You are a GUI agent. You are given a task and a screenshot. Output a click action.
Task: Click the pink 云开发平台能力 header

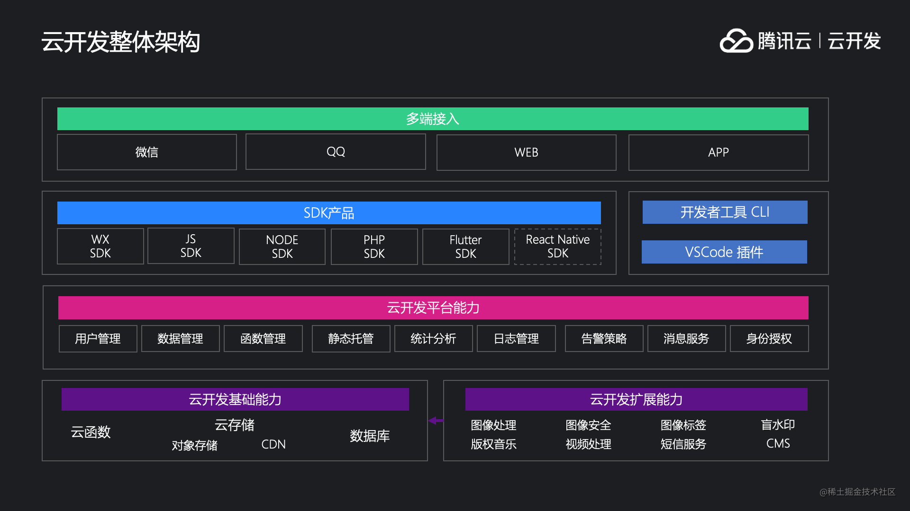(433, 308)
